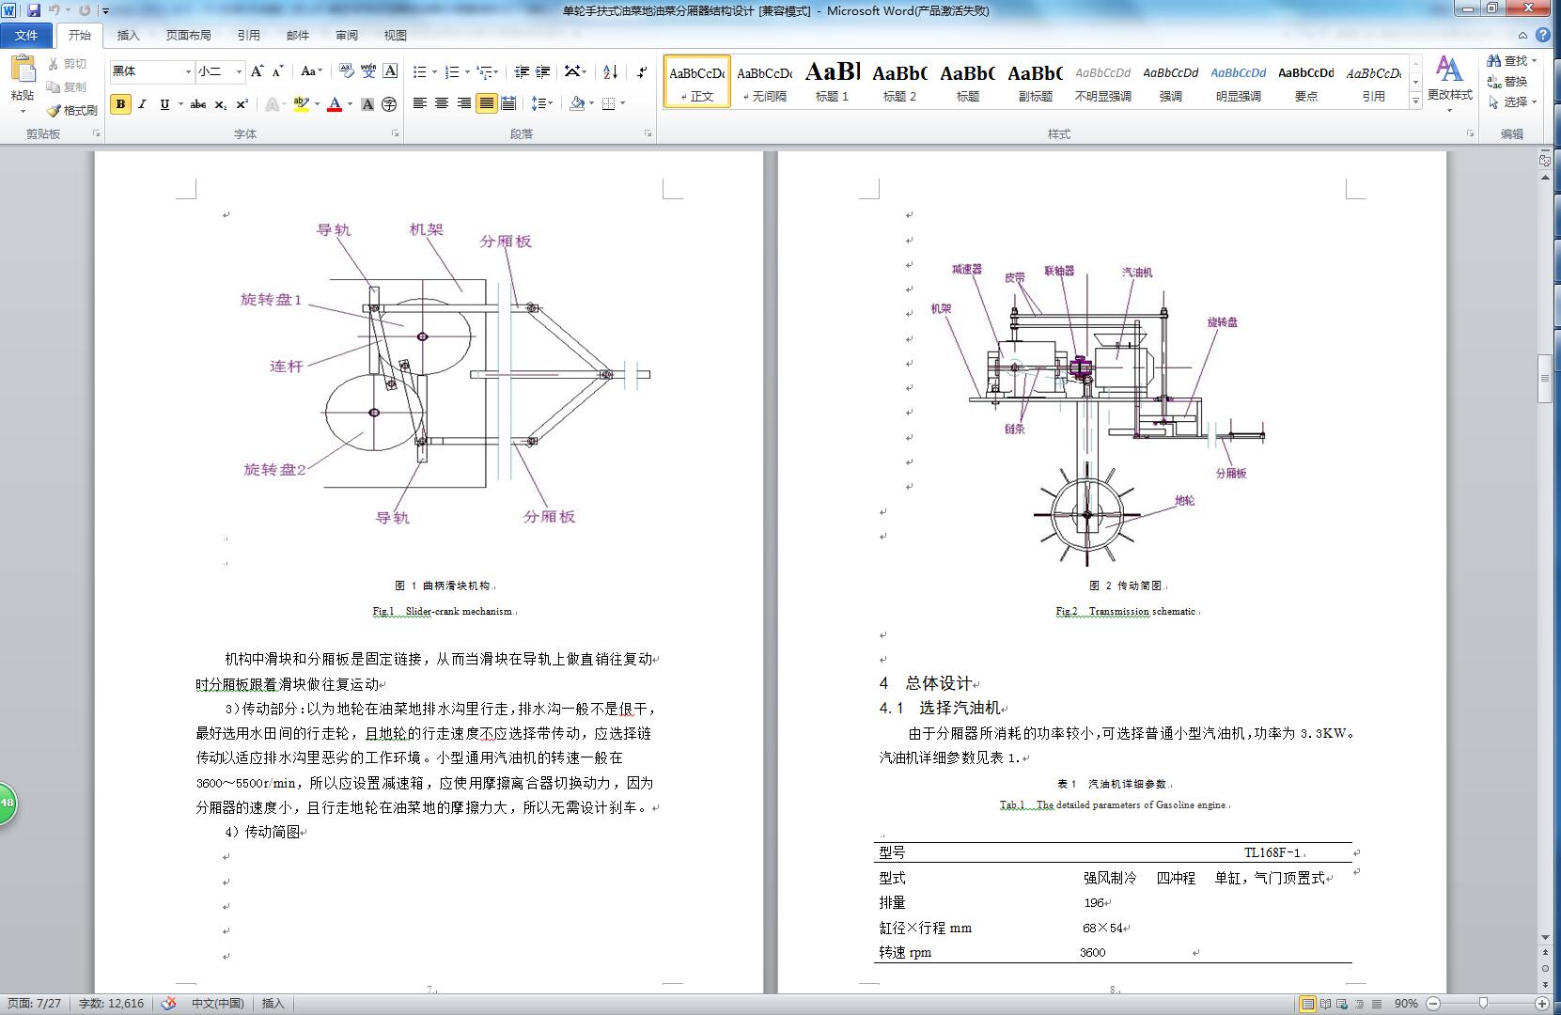Switch to Outline view in status bar
Screen dimensions: 1561x1015
coord(1360,1004)
